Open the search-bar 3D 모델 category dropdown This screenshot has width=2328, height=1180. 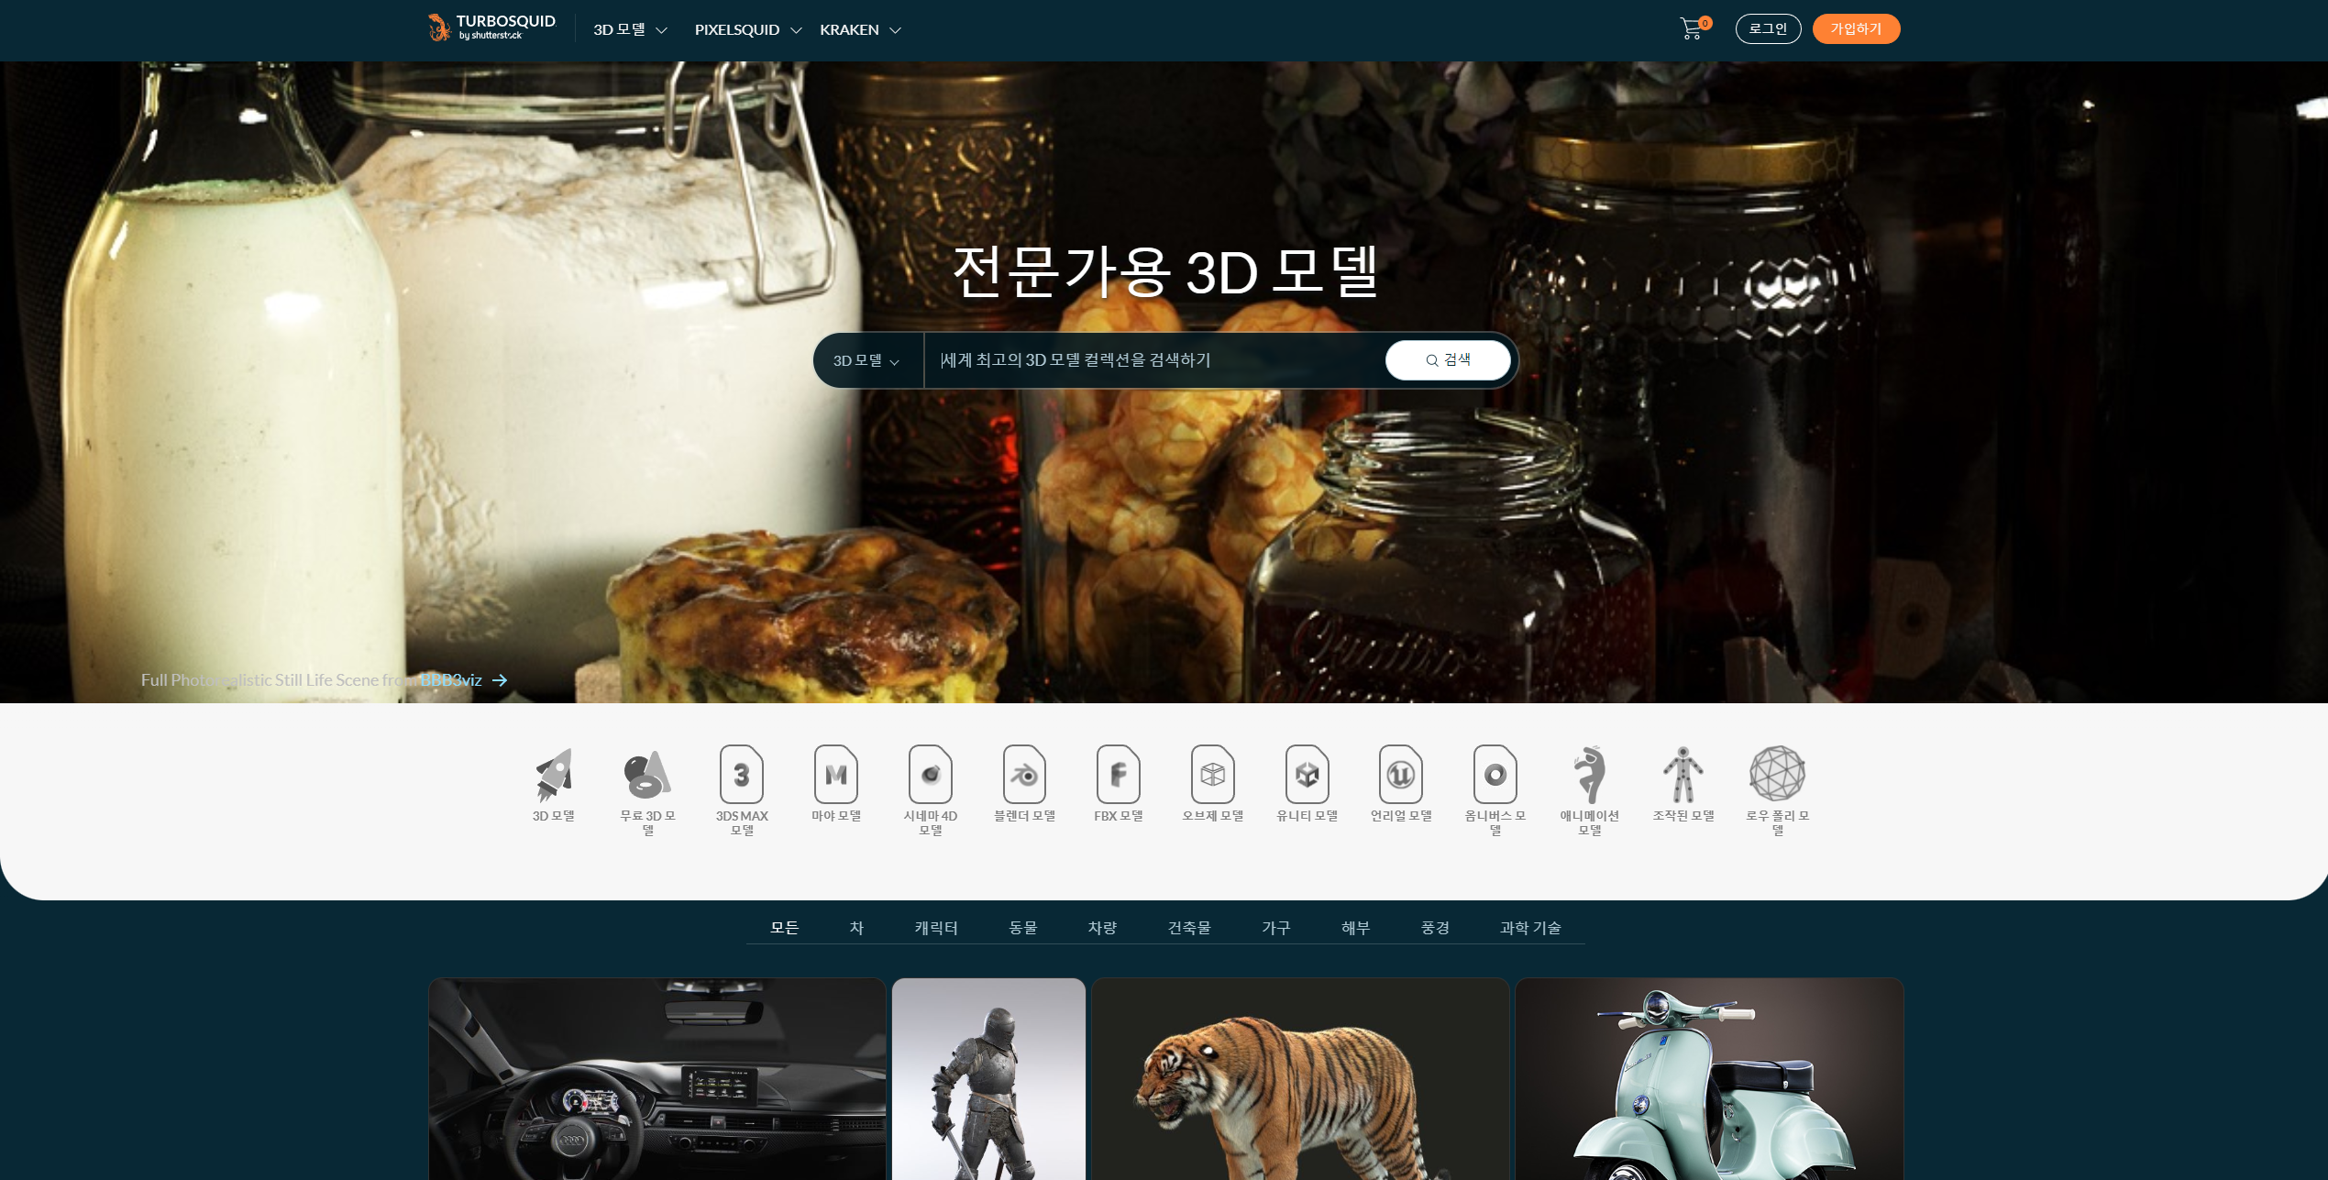coord(866,361)
